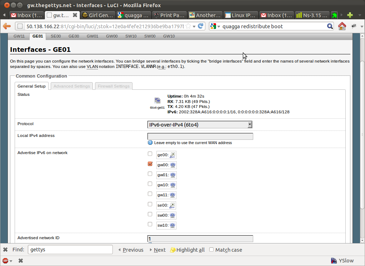Switch to the General Setup tab
This screenshot has width=365, height=266.
tap(31, 86)
